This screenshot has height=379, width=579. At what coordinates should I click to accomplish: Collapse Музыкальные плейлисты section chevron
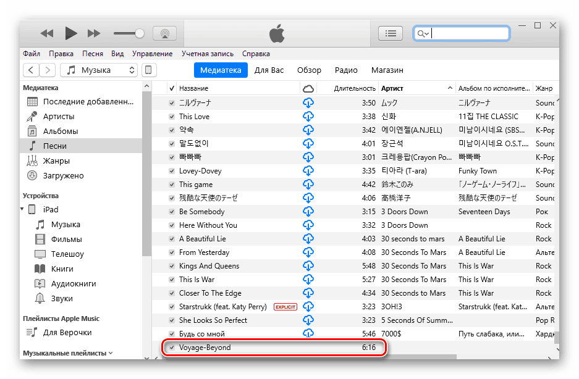pos(111,353)
